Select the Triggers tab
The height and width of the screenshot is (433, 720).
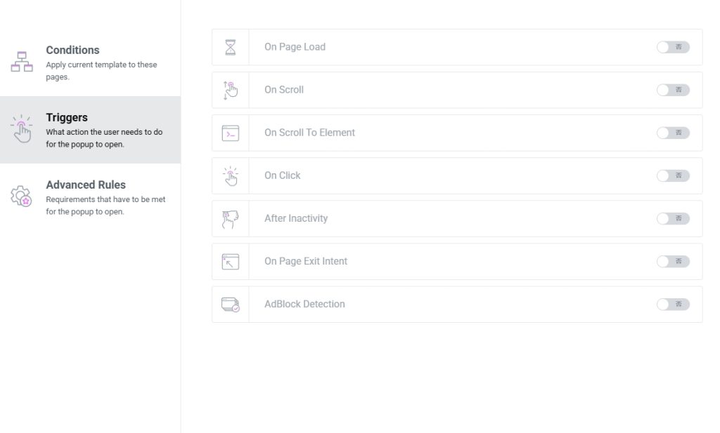point(90,130)
